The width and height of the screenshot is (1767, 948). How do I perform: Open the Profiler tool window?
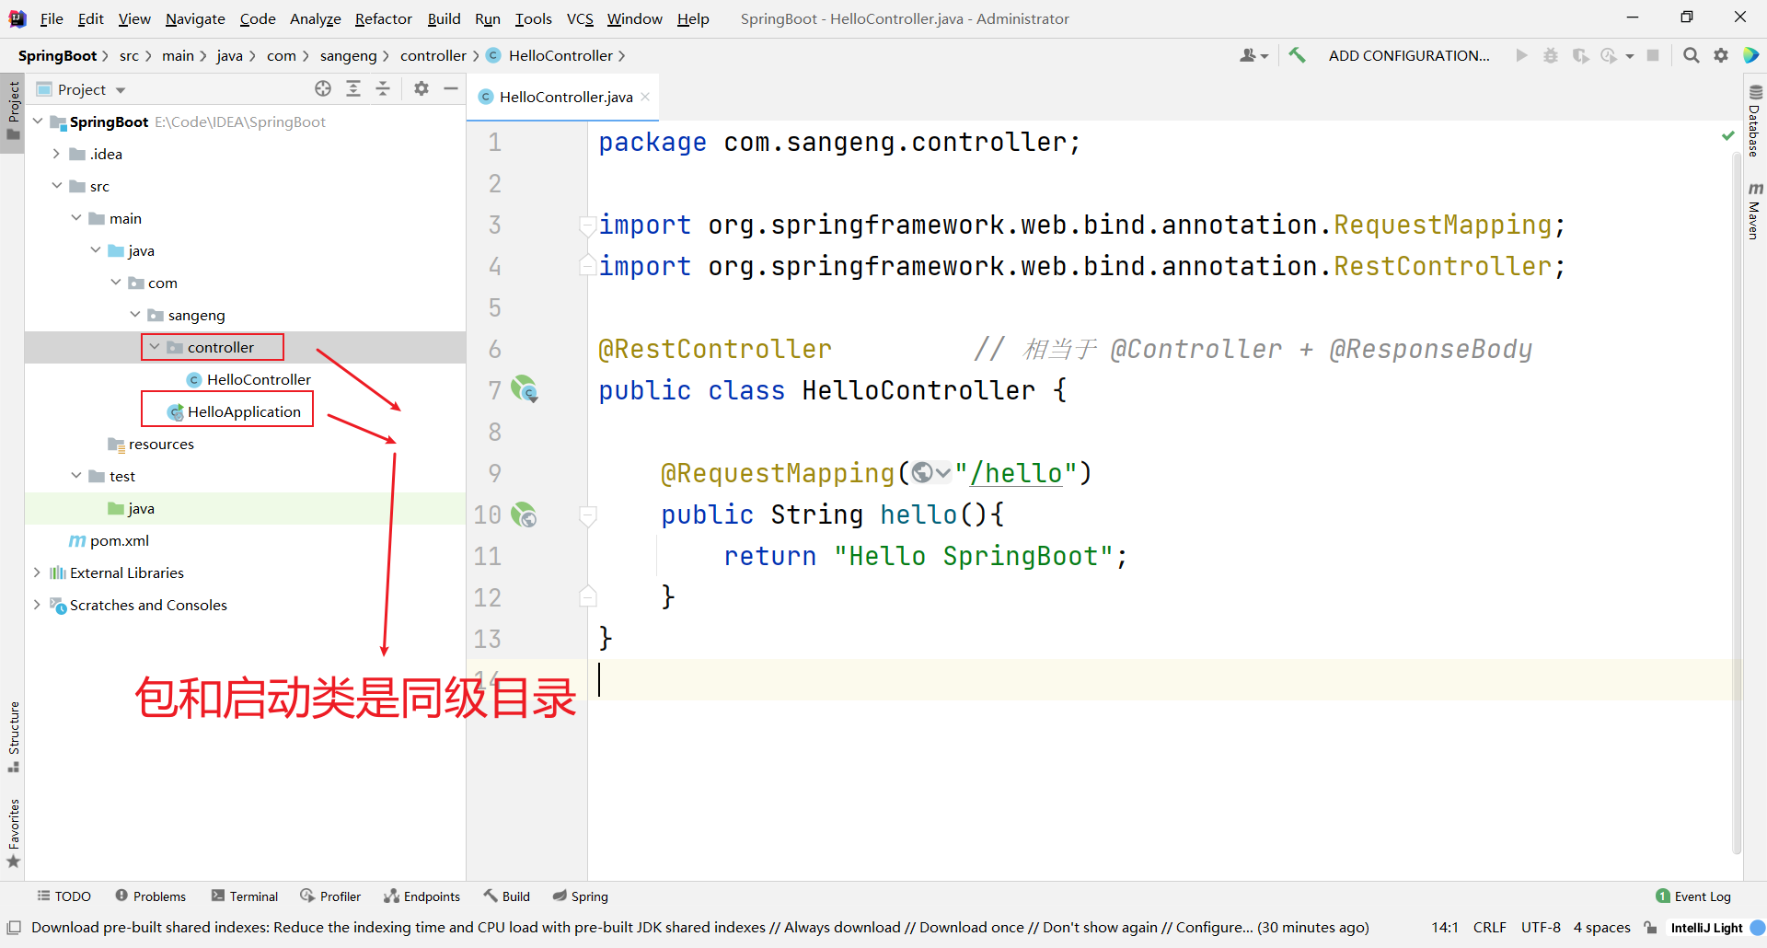[x=330, y=896]
